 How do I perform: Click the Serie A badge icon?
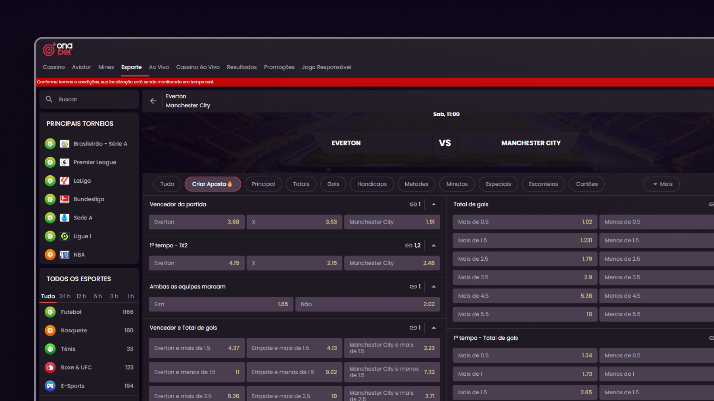click(x=64, y=218)
